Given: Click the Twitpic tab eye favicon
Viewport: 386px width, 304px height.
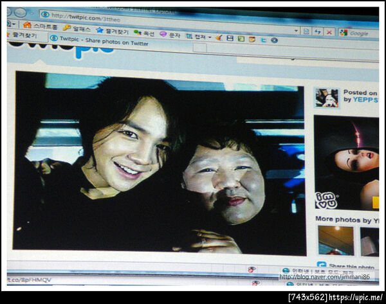Looking at the screenshot, I should [x=53, y=38].
